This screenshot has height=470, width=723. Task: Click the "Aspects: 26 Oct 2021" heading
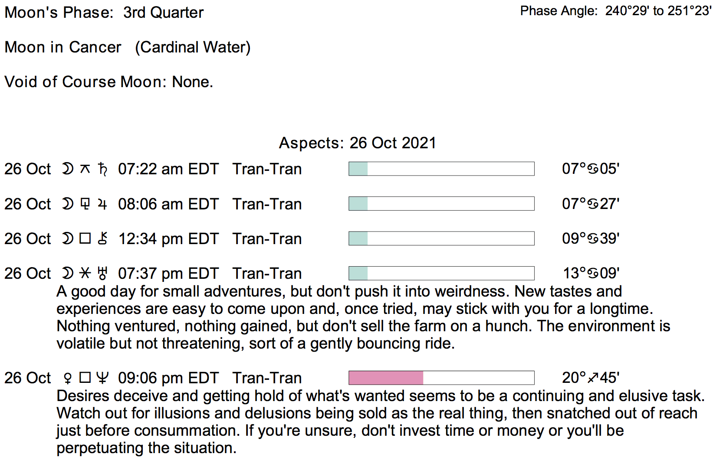(x=357, y=143)
